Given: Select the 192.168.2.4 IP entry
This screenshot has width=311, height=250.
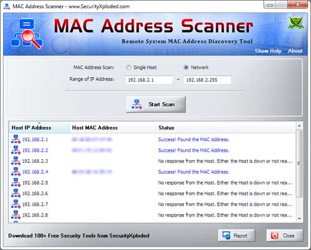Looking at the screenshot, I should pyautogui.click(x=35, y=172).
